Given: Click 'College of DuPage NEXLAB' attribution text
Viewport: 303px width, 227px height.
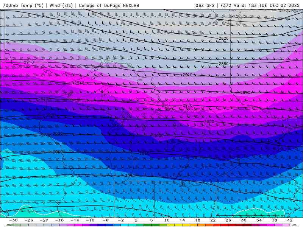Looking at the screenshot, I should click(109, 5).
